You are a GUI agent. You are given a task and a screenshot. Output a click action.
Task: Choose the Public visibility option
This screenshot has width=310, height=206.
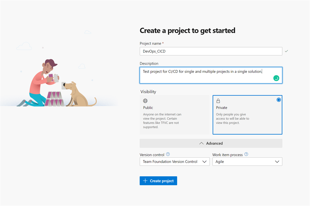click(175, 115)
